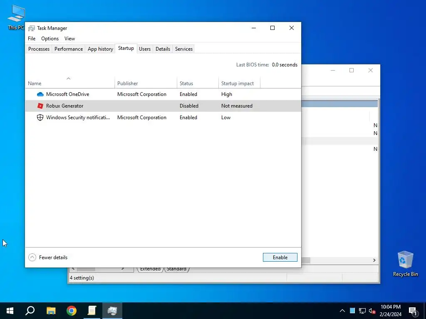Viewport: 426px width, 319px height.
Task: Click the blue square tray icon
Action: pyautogui.click(x=352, y=311)
